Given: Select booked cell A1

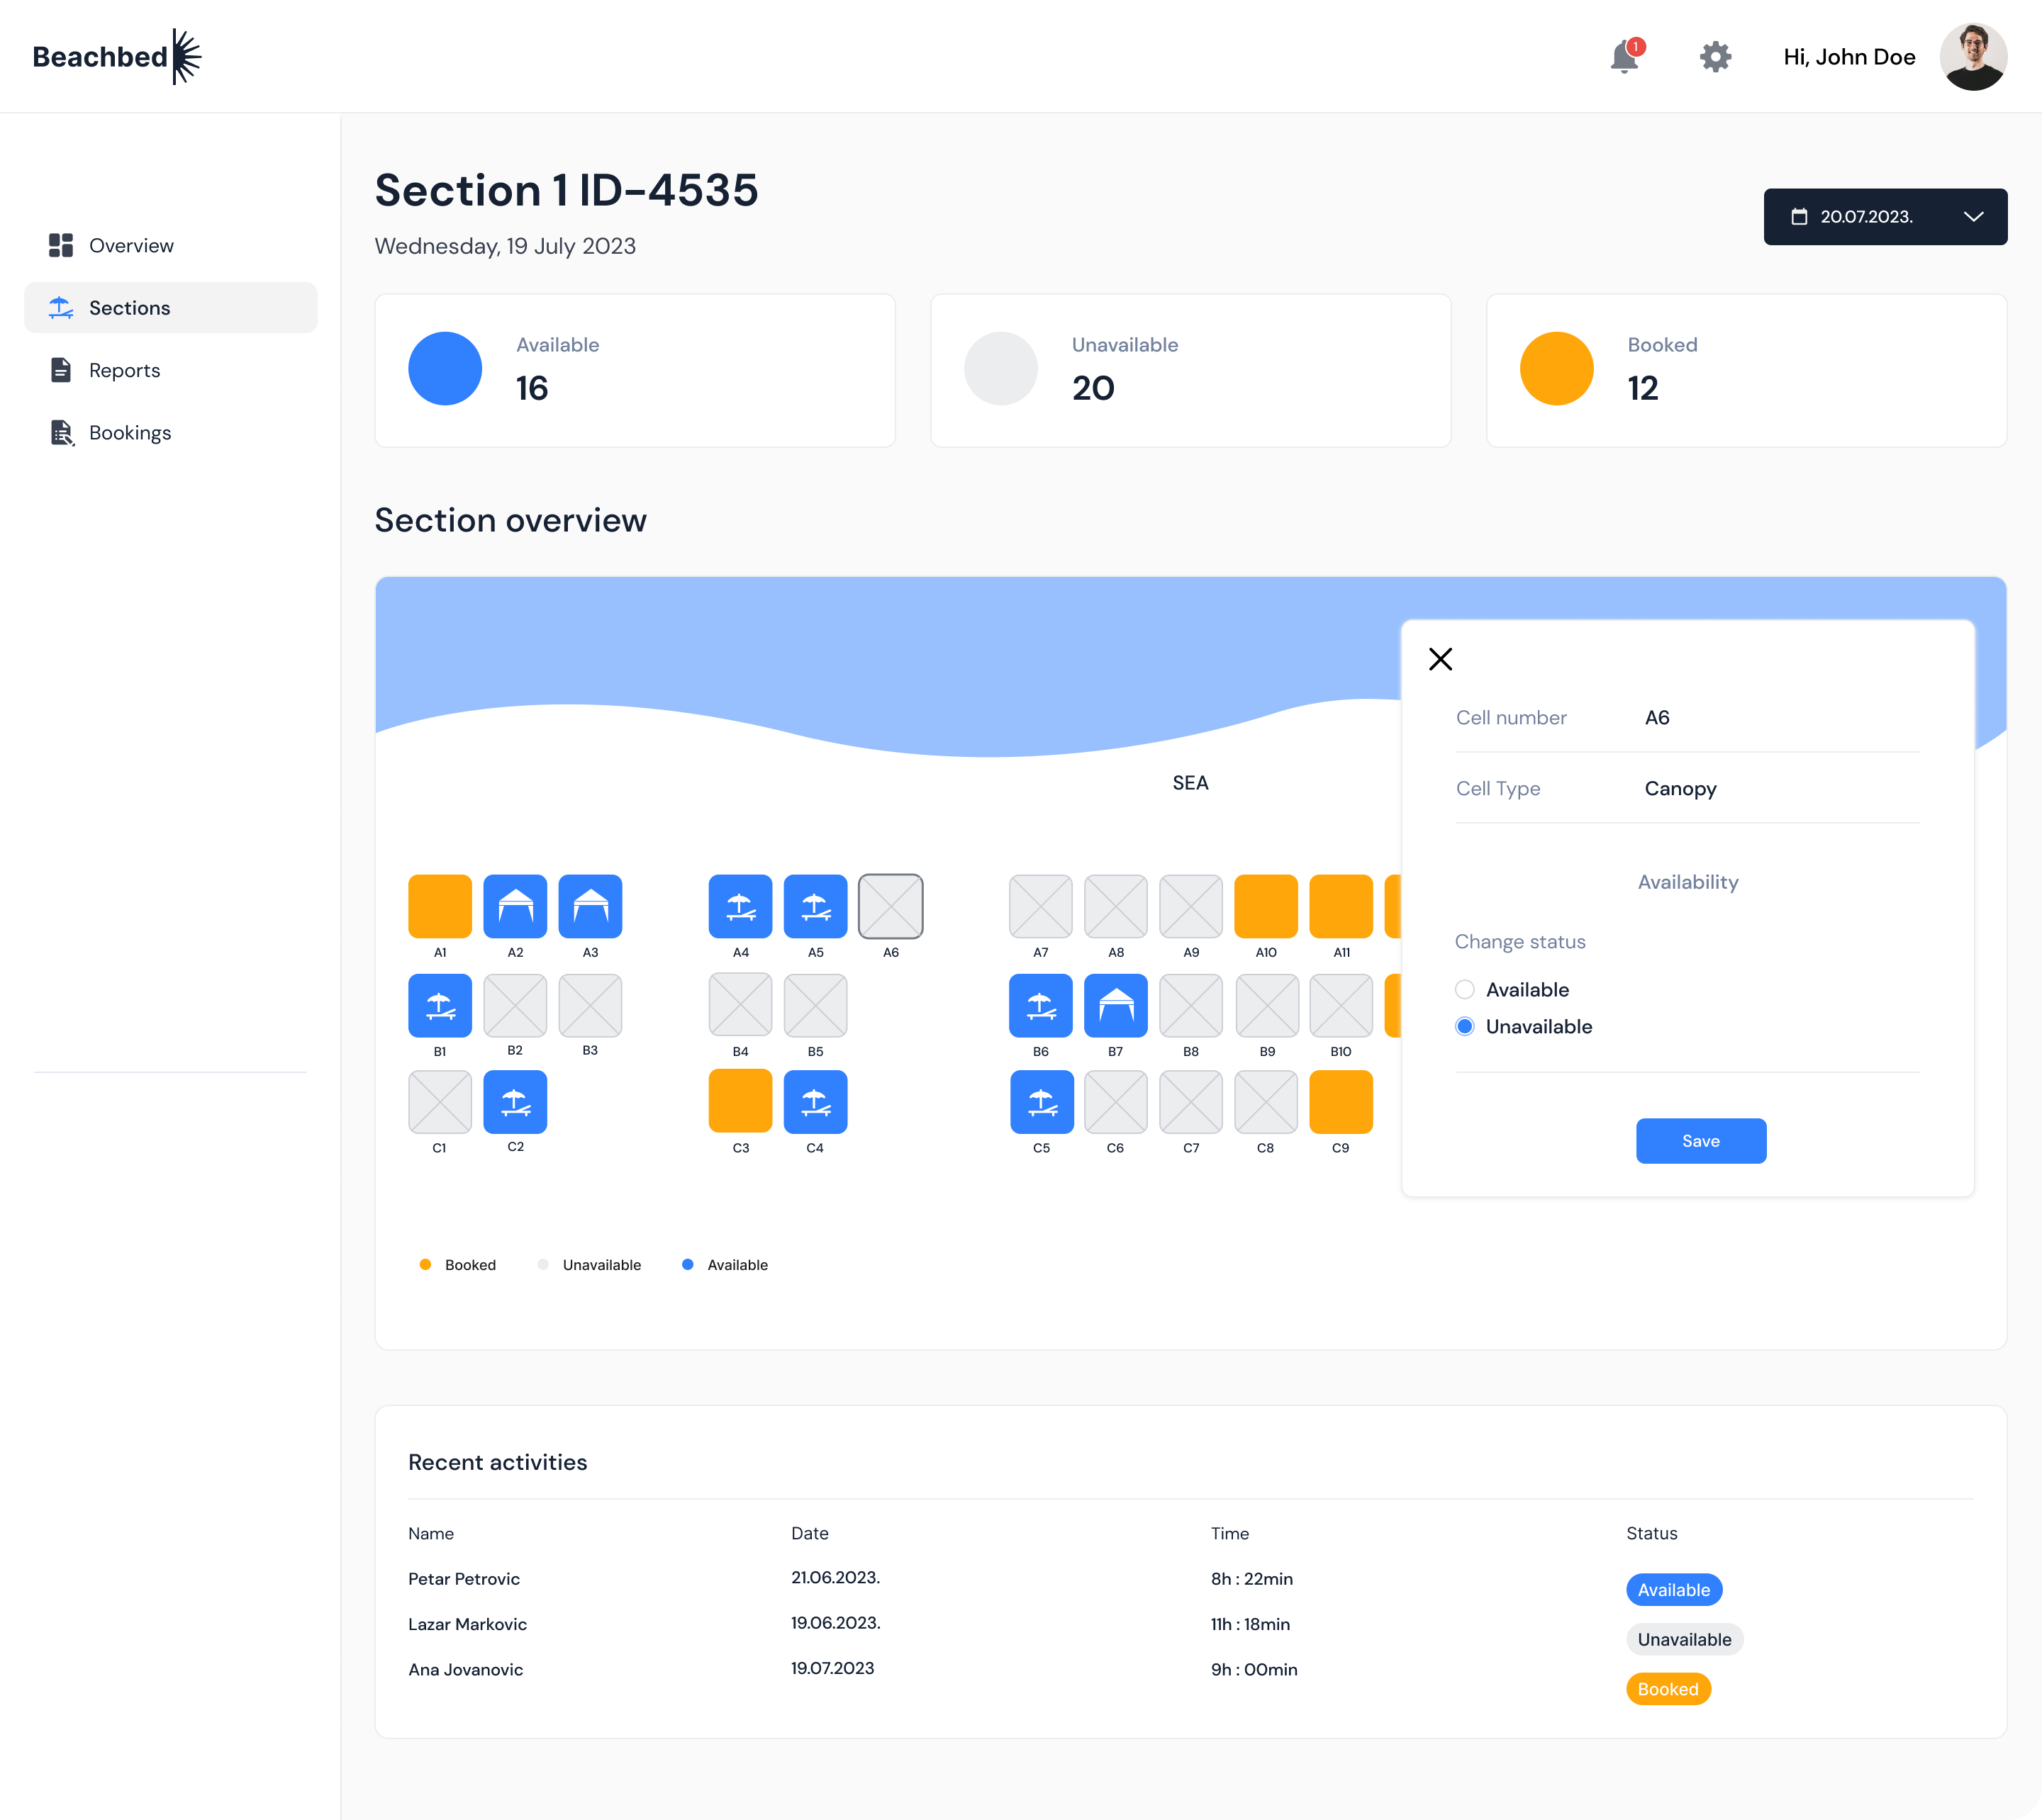Looking at the screenshot, I should pos(440,906).
